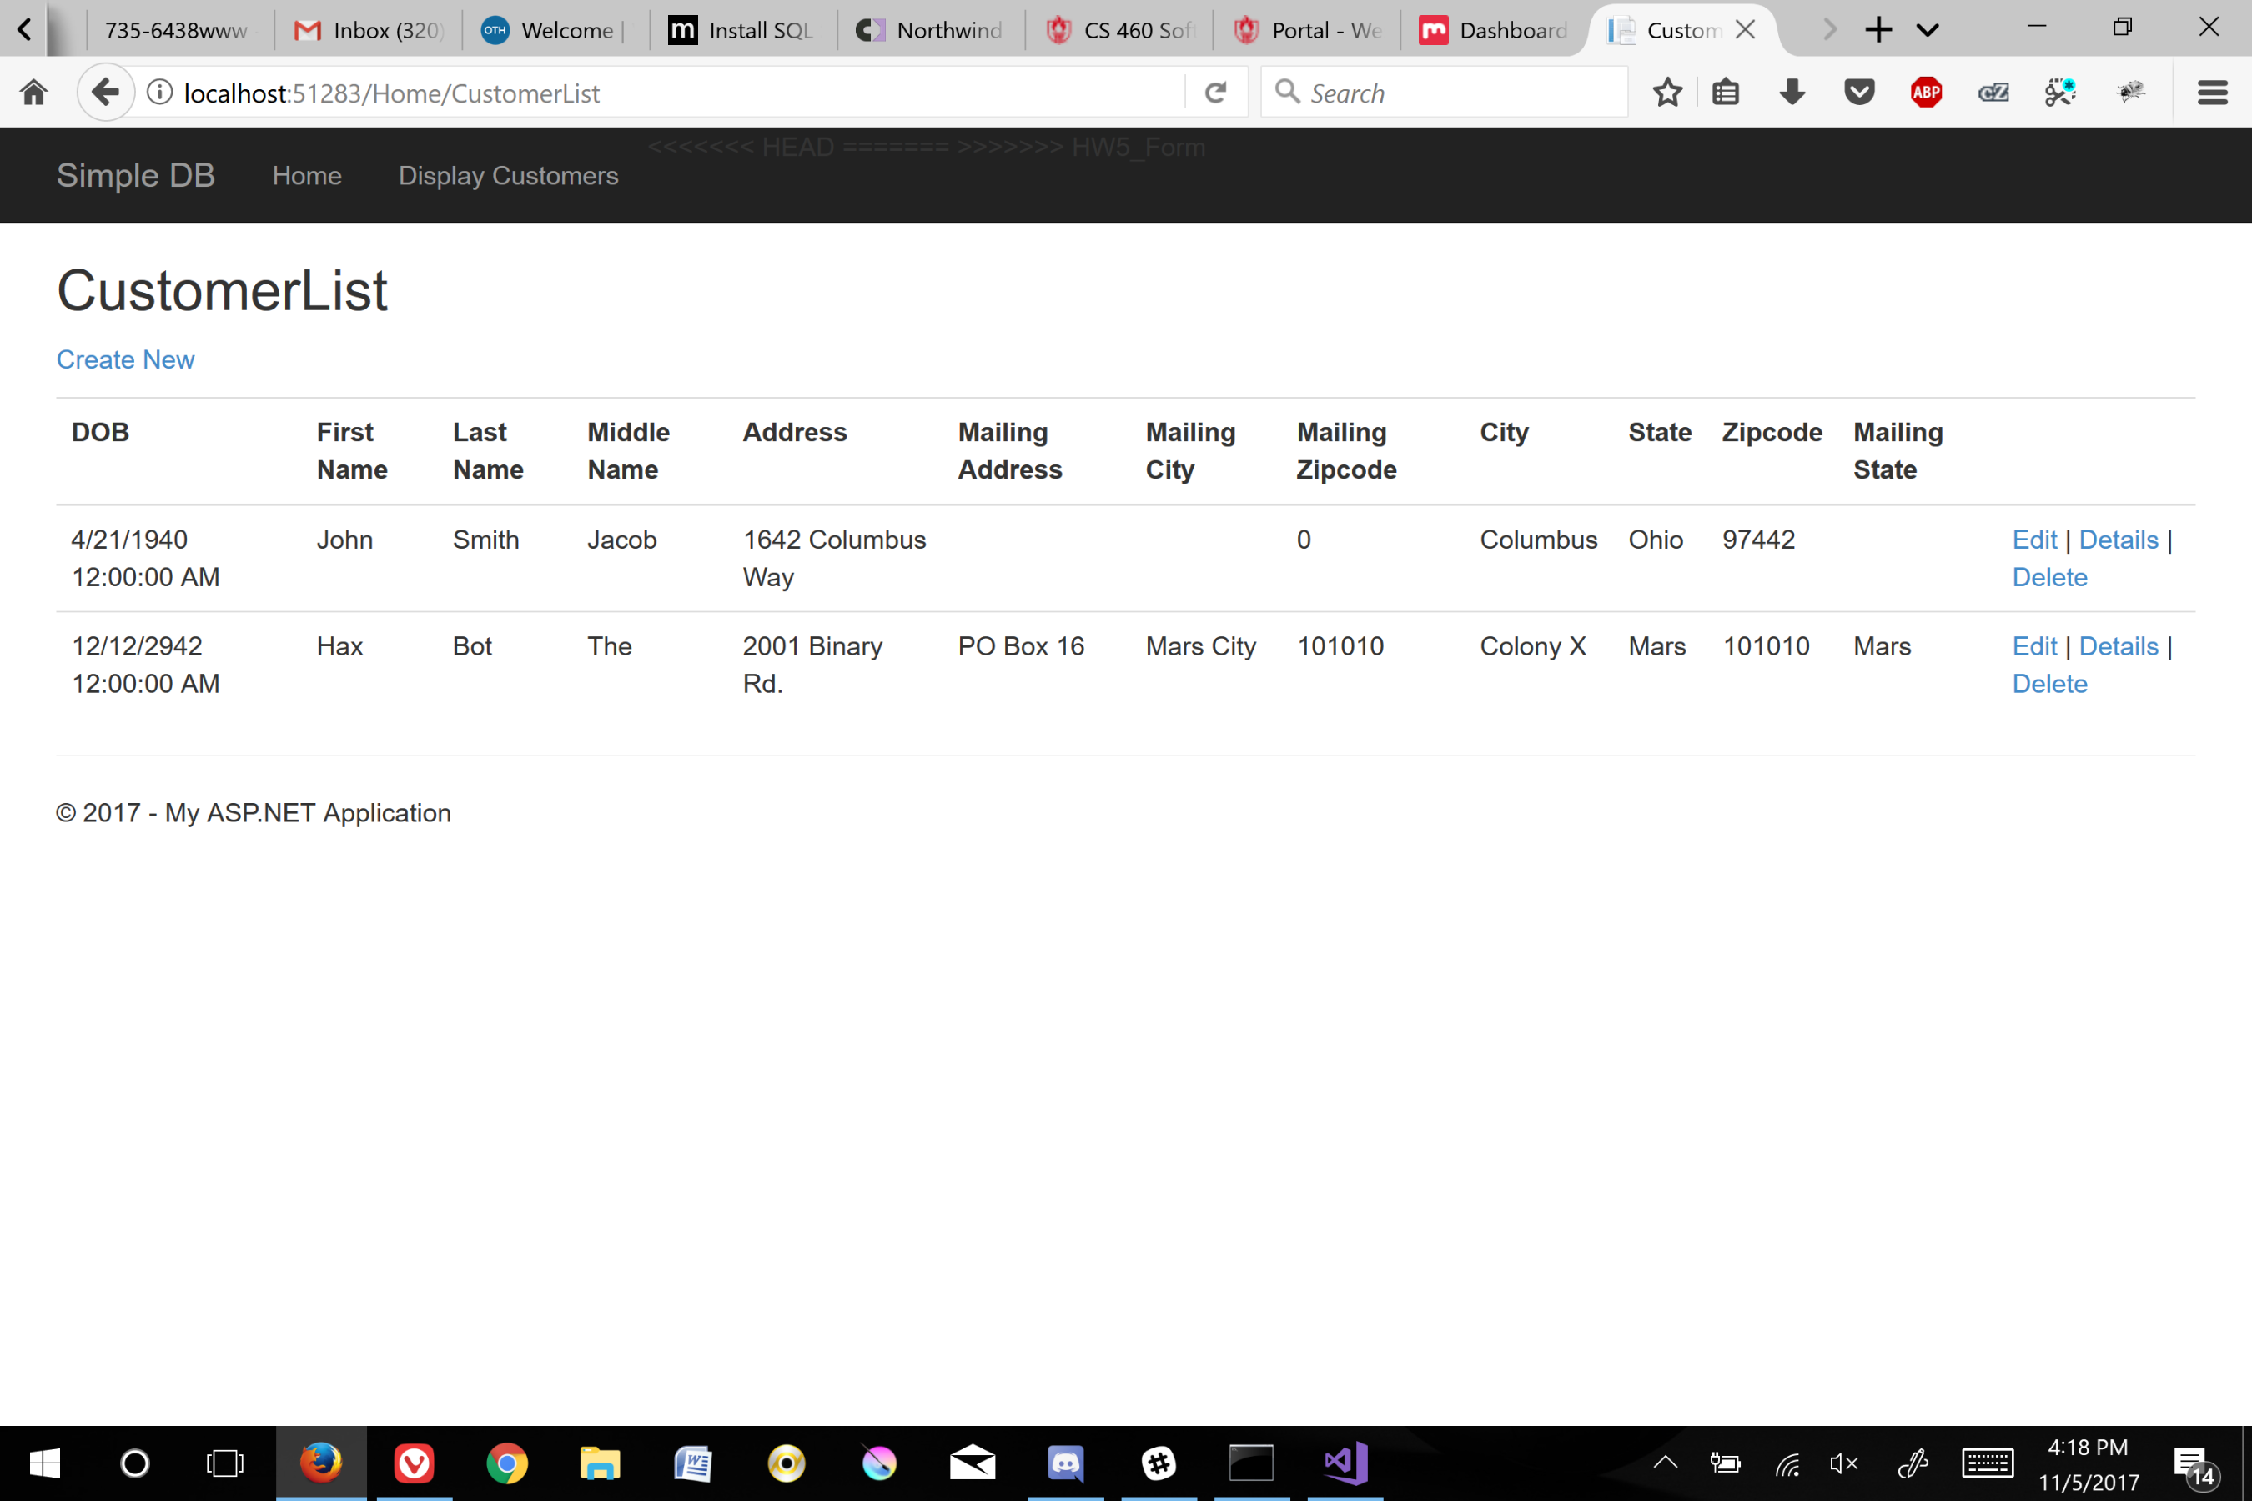This screenshot has height=1501, width=2252.
Task: Go back using the back arrow
Action: [x=105, y=92]
